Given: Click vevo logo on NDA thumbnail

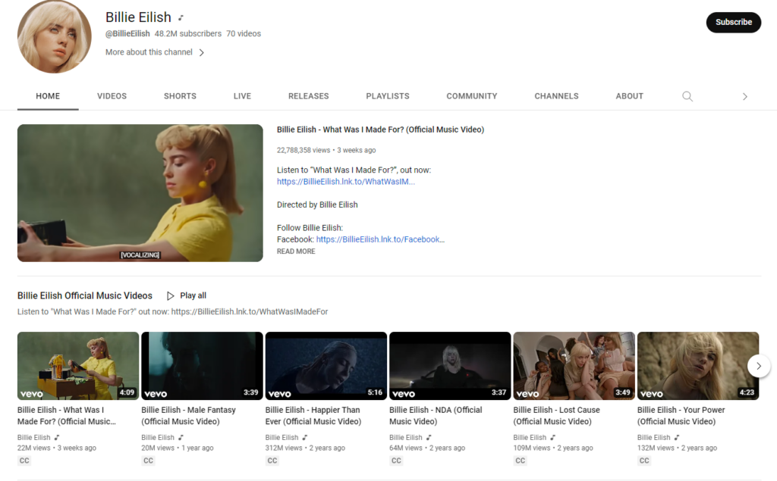Looking at the screenshot, I should 404,394.
